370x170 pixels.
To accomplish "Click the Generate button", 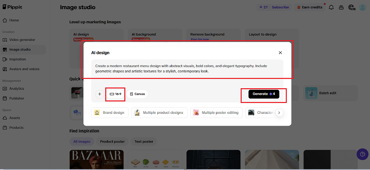I will click(x=264, y=94).
